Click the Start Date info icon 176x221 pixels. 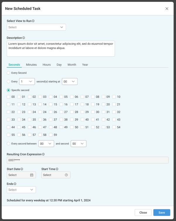pos(22,169)
